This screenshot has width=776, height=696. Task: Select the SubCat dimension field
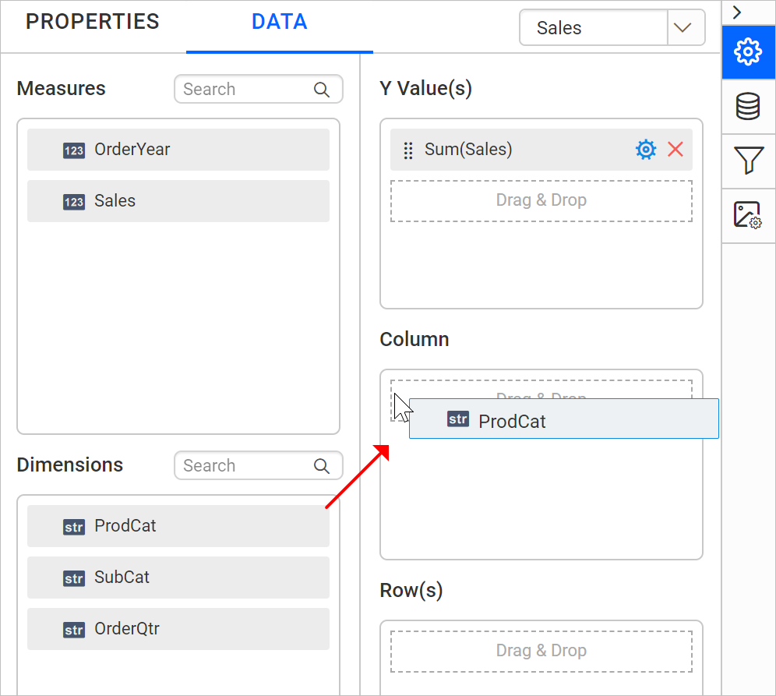coord(178,578)
